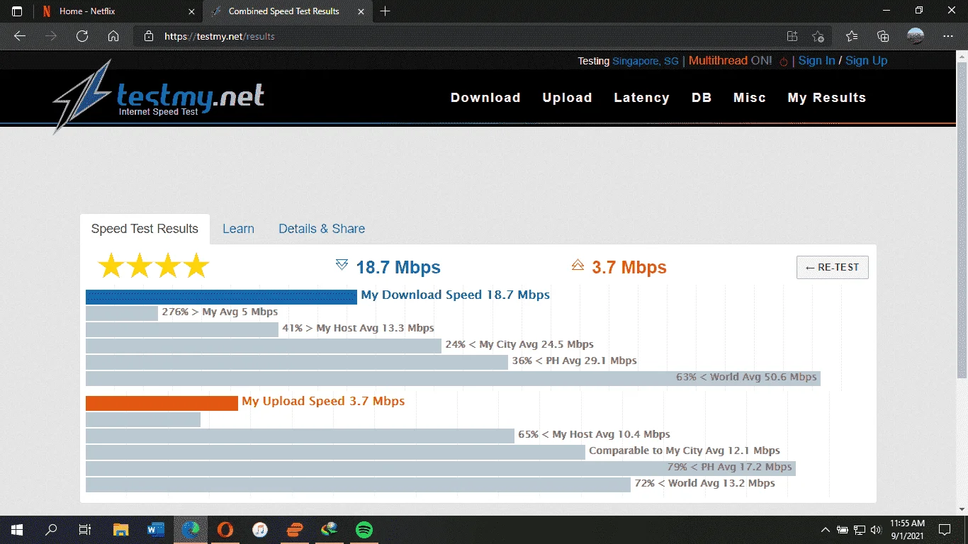Viewport: 968px width, 544px height.
Task: Open the browser profile avatar
Action: pyautogui.click(x=916, y=36)
